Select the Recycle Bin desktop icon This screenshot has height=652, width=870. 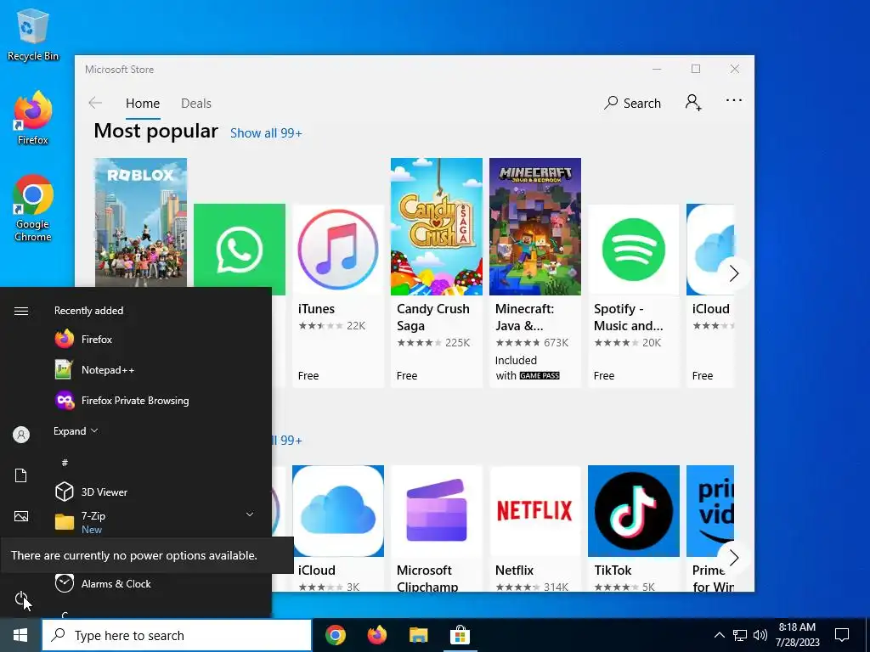tap(33, 34)
